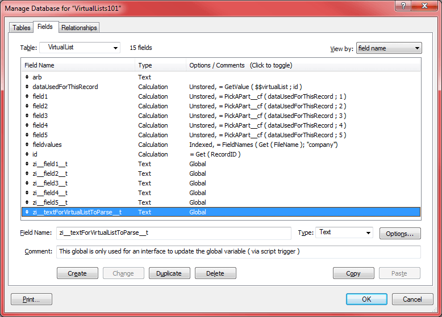This screenshot has height=317, width=442.
Task: Open the Table dropdown showing VirtualList
Action: pyautogui.click(x=80, y=48)
